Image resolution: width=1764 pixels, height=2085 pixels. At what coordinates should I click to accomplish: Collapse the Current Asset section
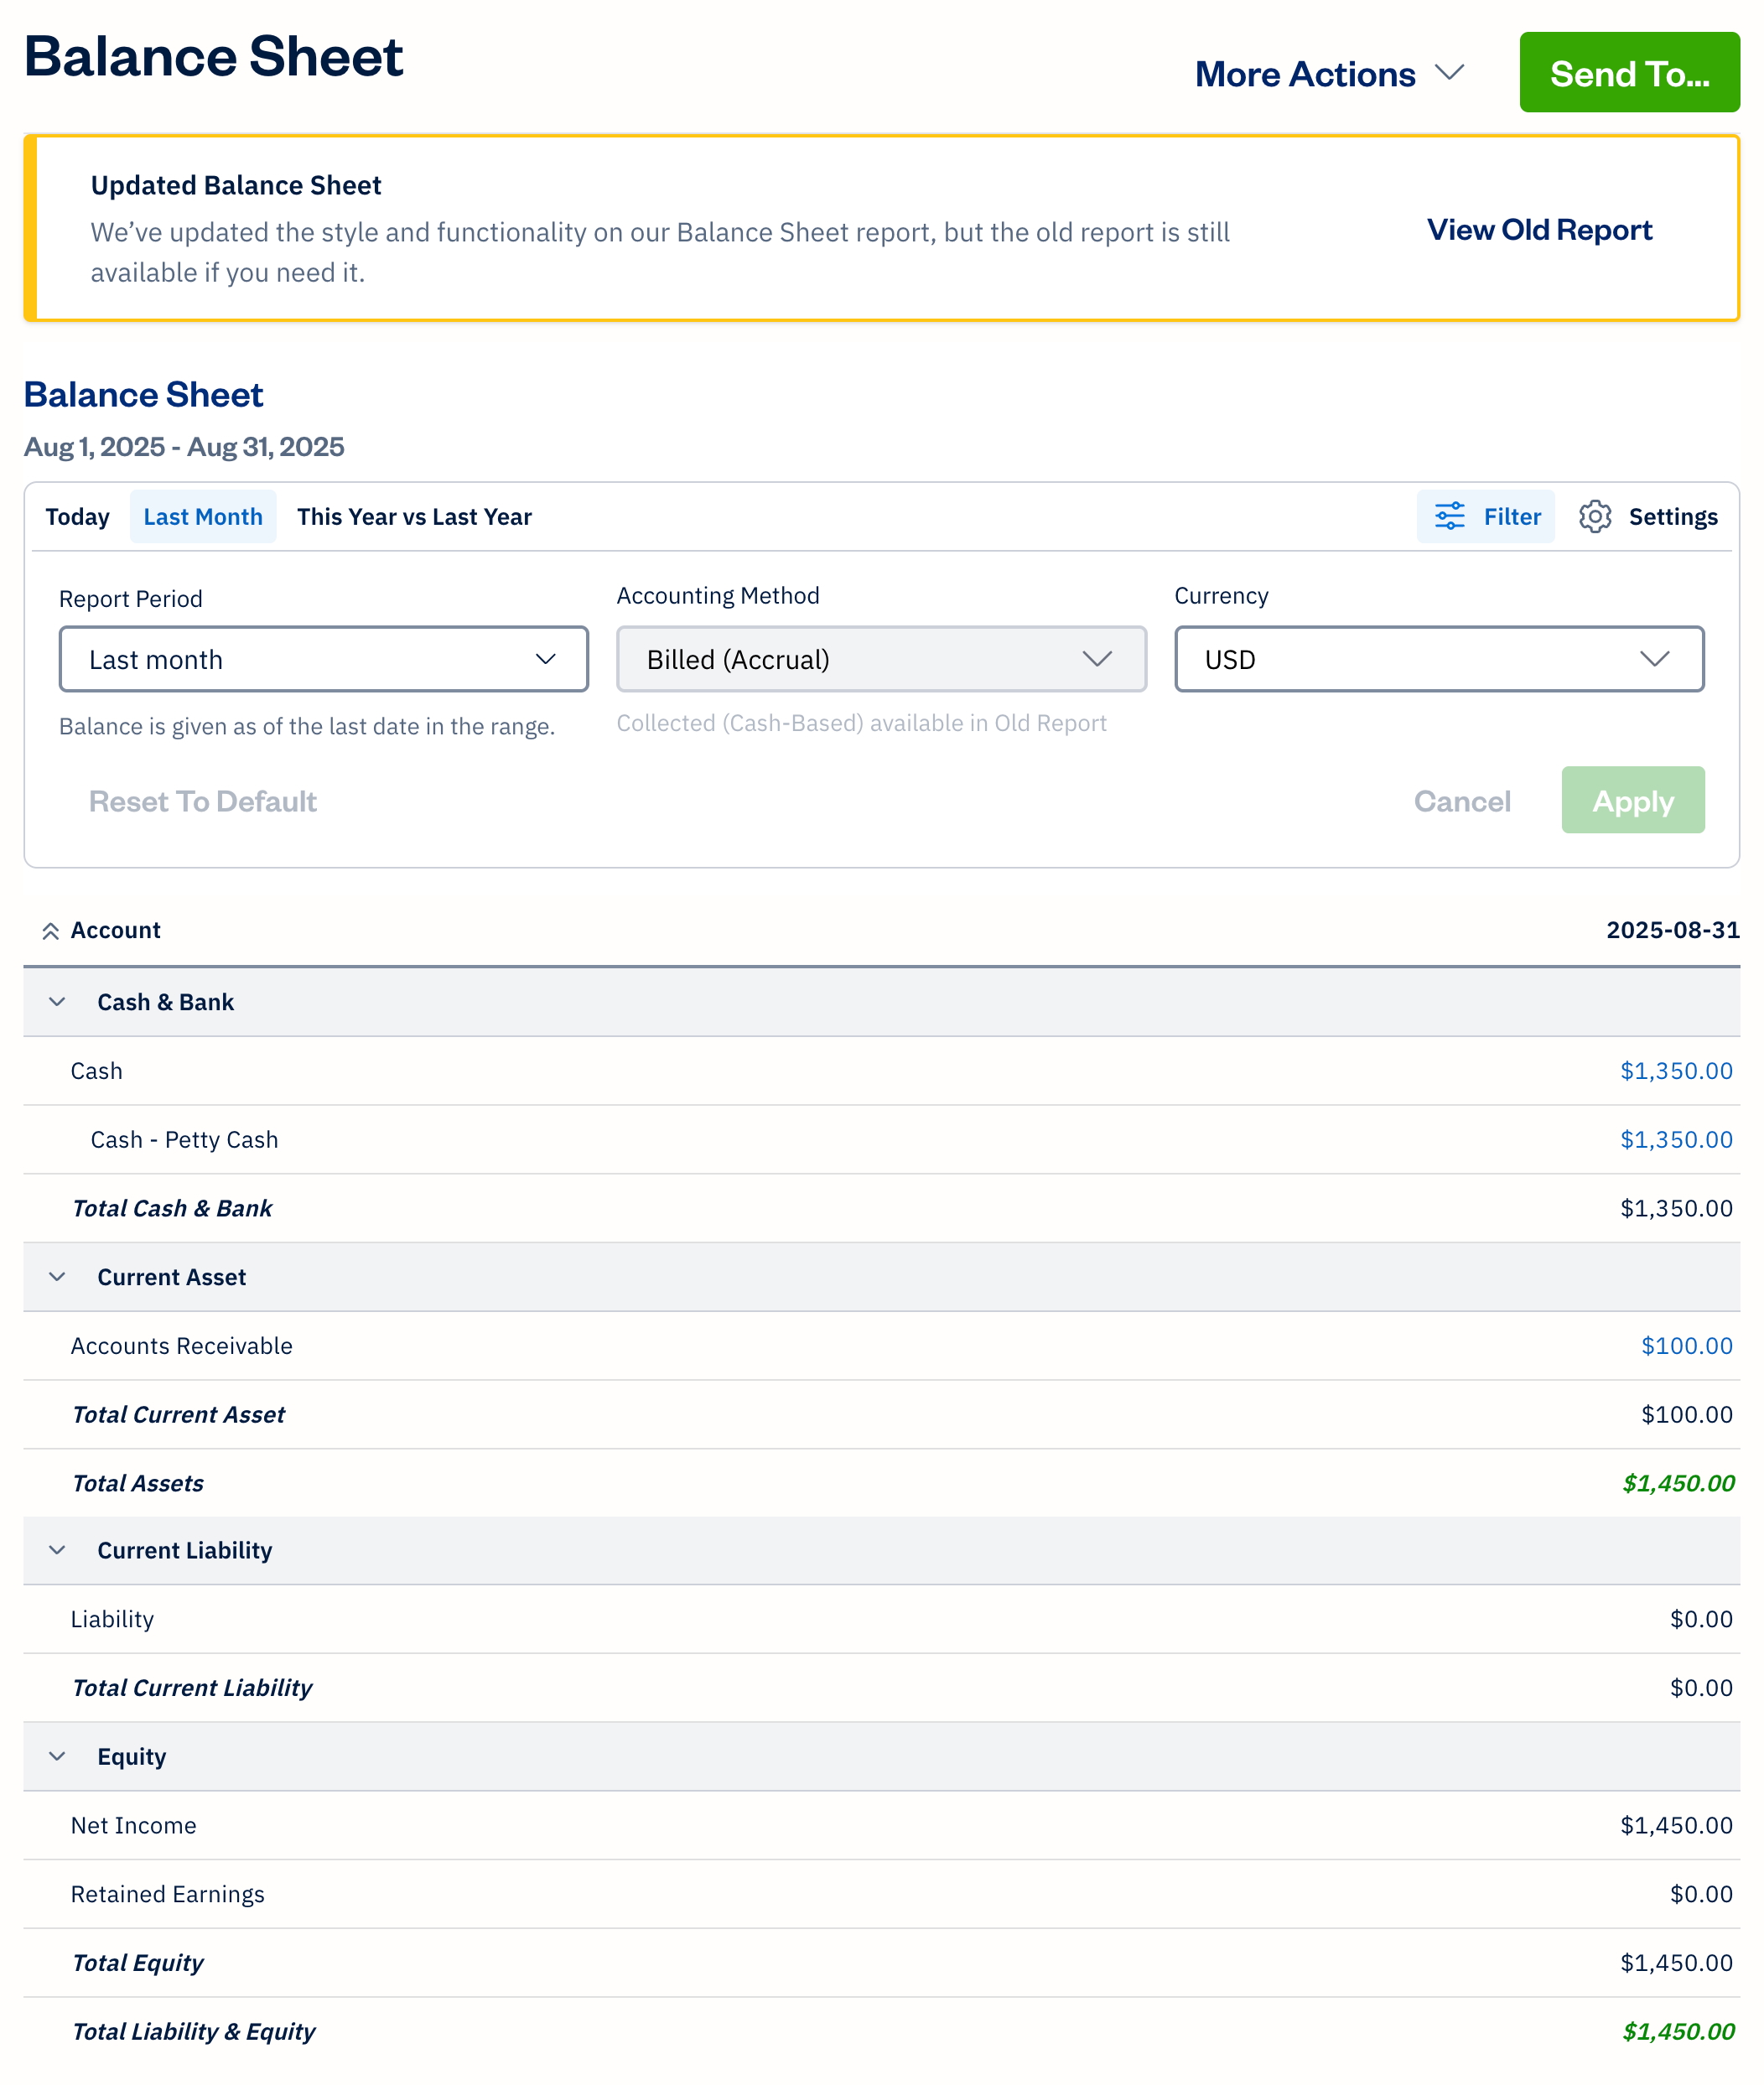coord(57,1277)
